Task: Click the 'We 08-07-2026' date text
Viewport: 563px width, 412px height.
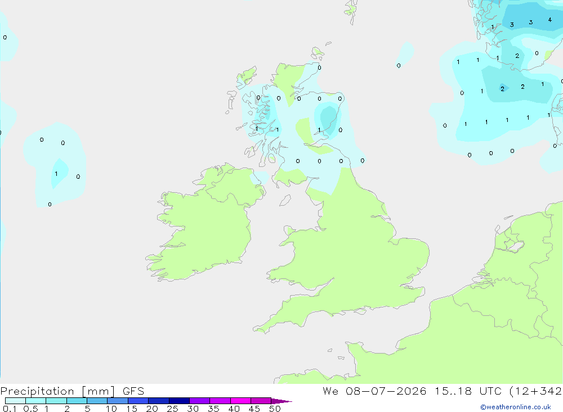Action: [374, 391]
